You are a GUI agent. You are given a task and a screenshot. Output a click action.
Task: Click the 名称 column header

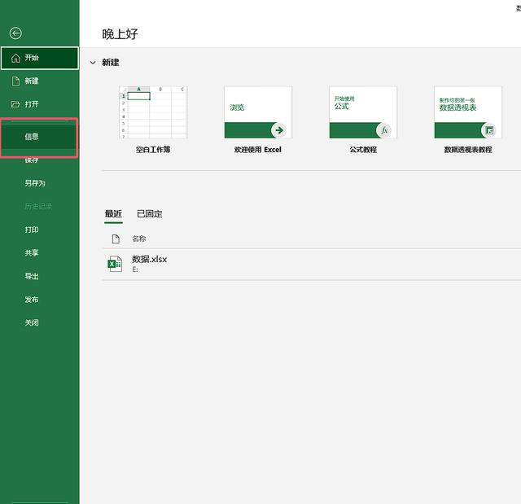click(x=139, y=239)
